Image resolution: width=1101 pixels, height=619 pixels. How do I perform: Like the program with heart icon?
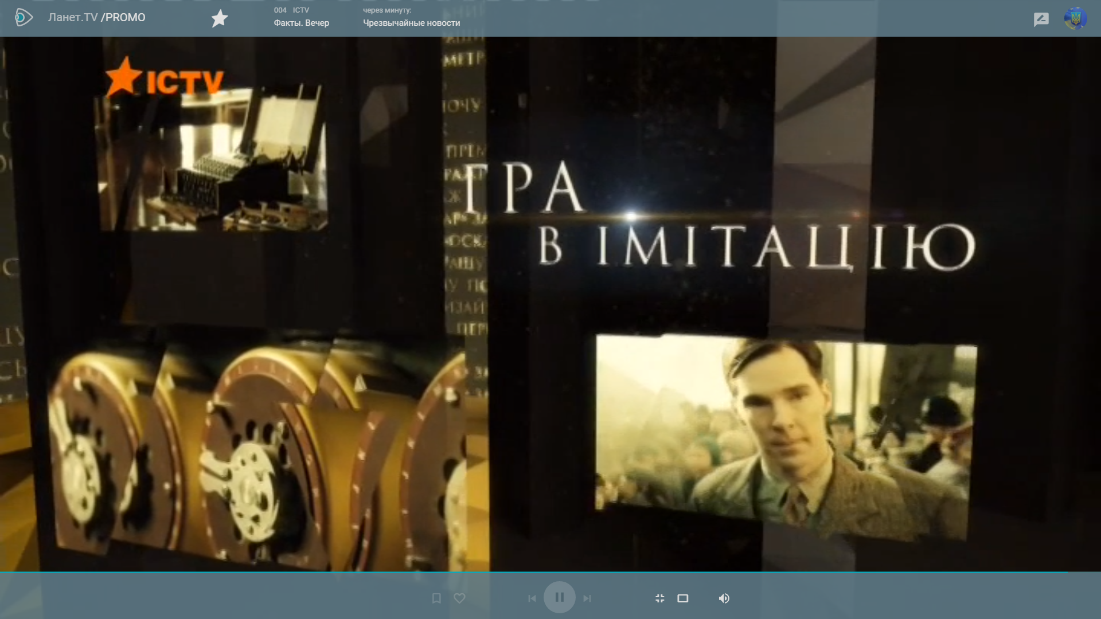click(459, 598)
